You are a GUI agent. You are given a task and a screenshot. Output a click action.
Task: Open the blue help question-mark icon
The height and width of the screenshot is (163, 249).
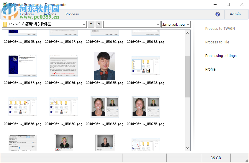[218, 14]
